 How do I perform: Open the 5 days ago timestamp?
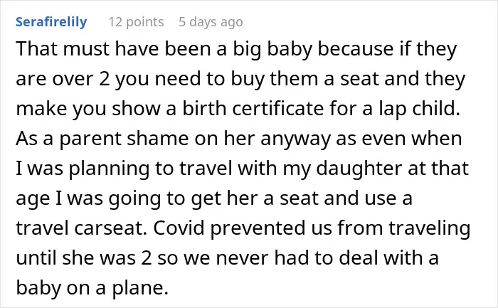(211, 22)
